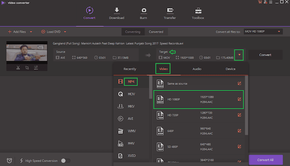Image resolution: width=290 pixels, height=166 pixels.
Task: Click Load DVD button
Action: coord(51,32)
